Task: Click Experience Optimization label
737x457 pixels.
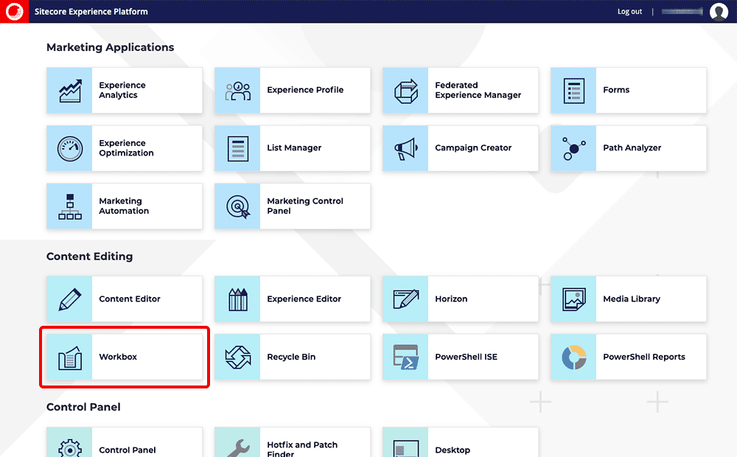Action: [x=126, y=148]
